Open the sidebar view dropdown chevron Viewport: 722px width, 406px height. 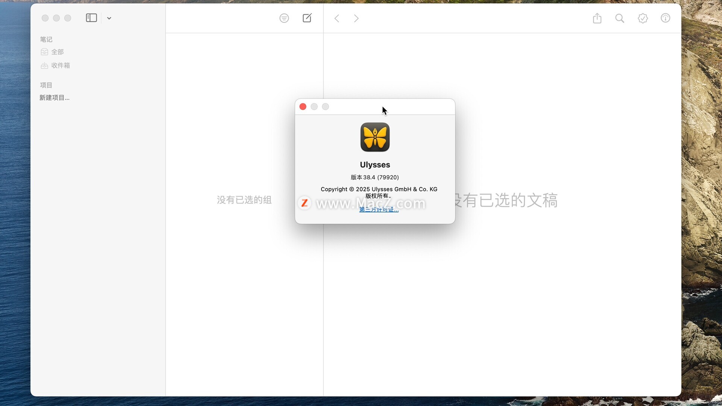pos(109,18)
